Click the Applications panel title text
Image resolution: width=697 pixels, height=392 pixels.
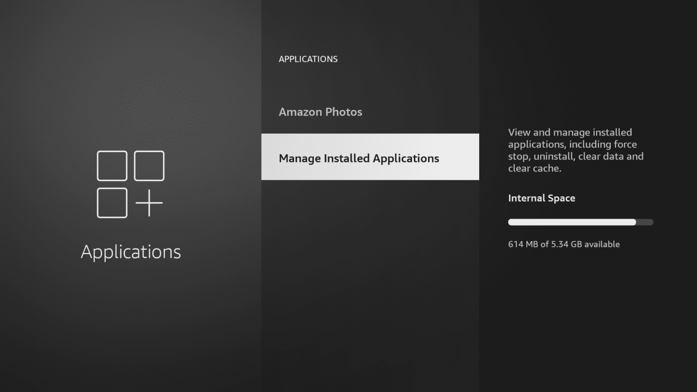(130, 251)
